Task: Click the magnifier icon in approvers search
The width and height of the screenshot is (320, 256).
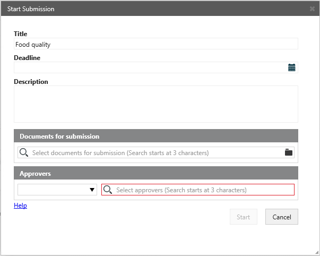Action: click(108, 190)
